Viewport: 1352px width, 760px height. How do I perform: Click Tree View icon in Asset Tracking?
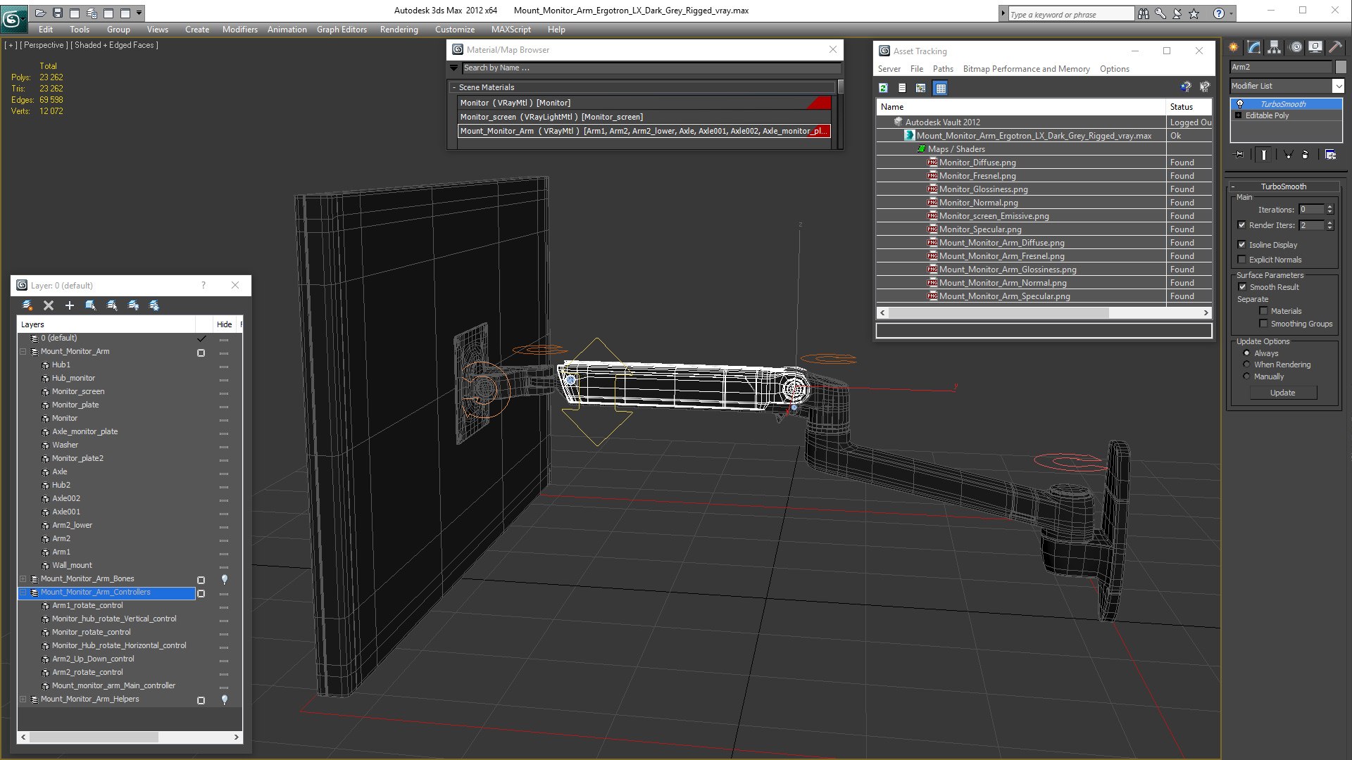click(921, 88)
